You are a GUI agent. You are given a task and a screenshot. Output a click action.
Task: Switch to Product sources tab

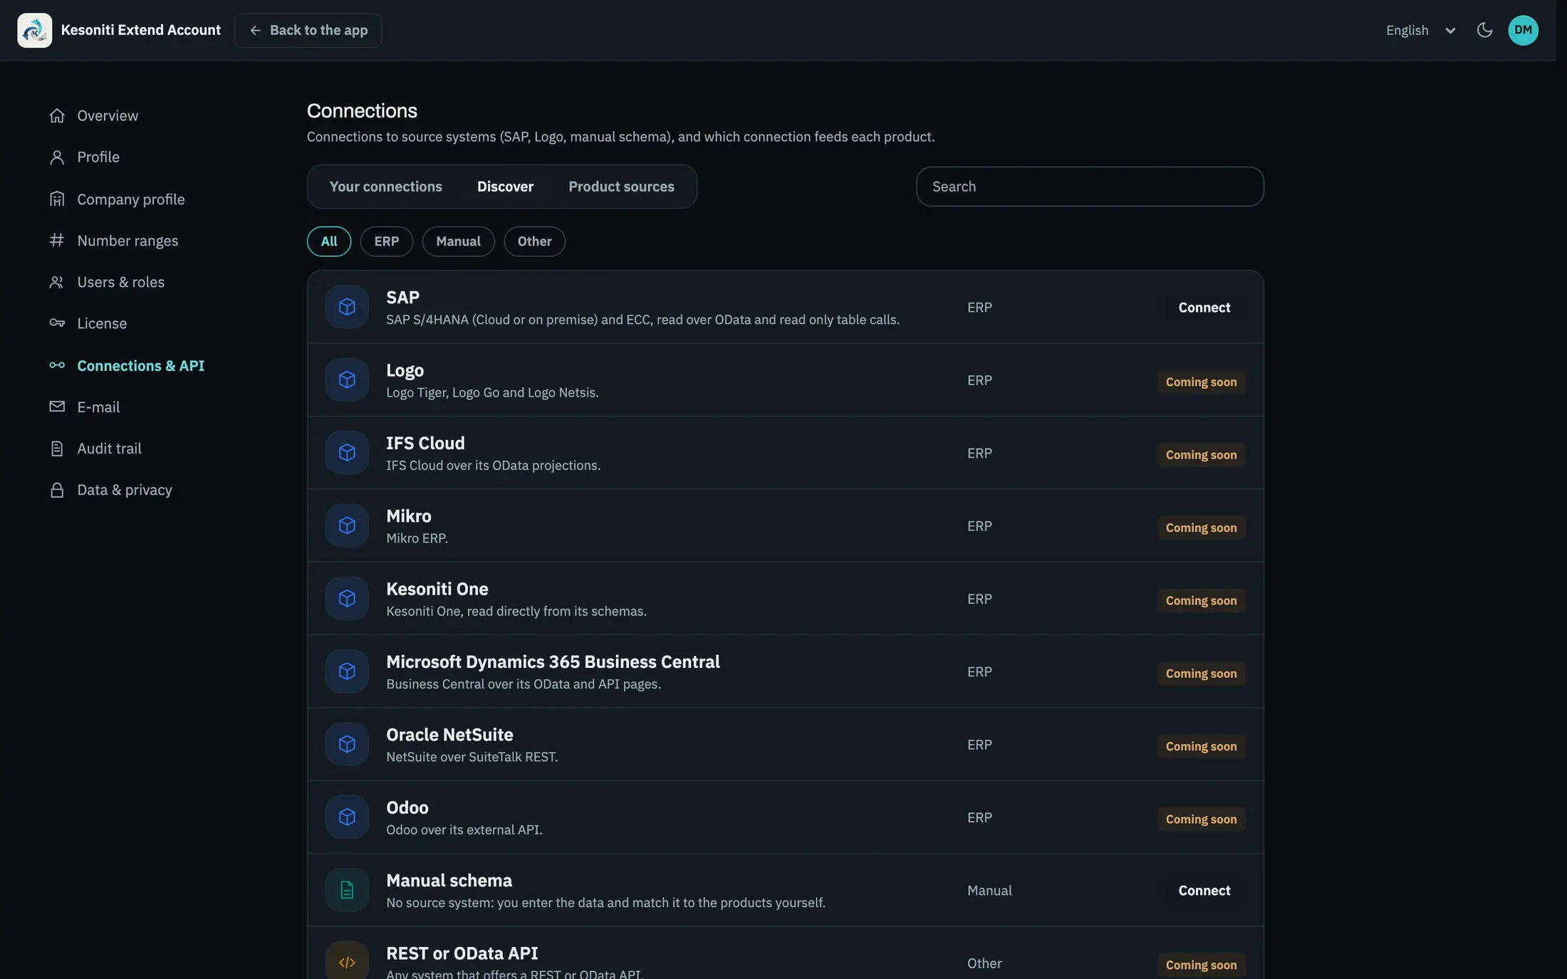click(x=621, y=187)
